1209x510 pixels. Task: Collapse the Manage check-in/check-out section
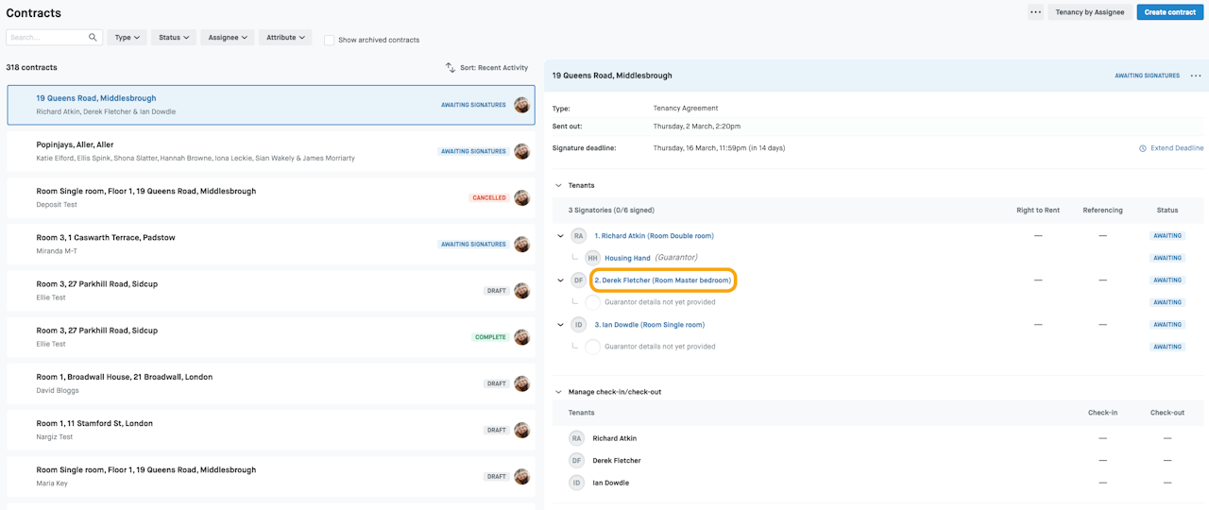(558, 392)
